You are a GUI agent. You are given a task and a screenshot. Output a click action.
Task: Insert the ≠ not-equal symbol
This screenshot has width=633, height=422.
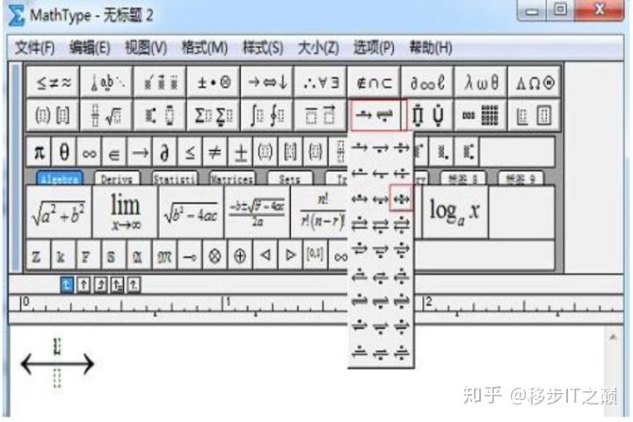pyautogui.click(x=215, y=152)
